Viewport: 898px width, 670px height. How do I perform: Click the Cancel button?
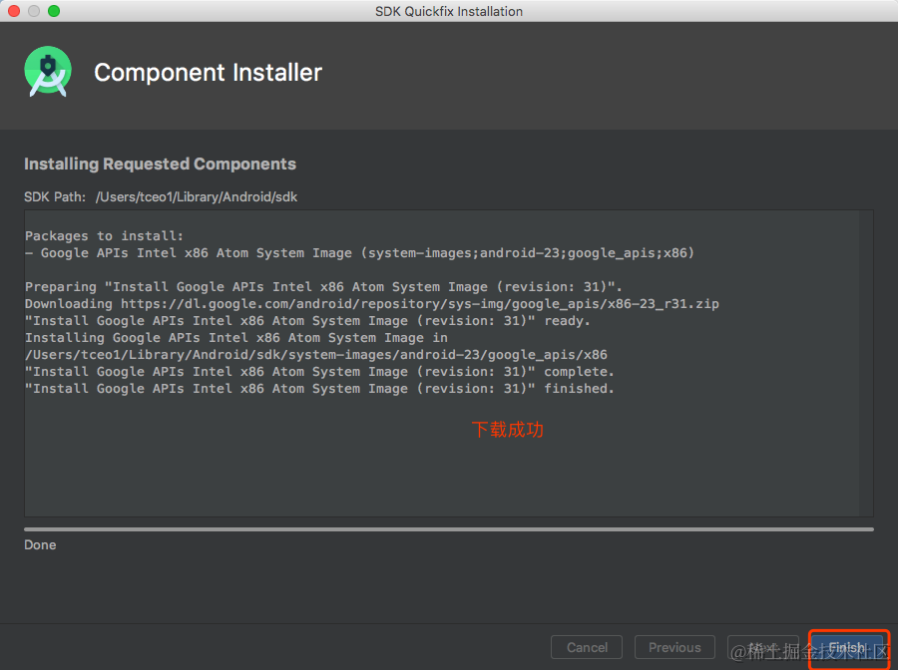pos(587,647)
